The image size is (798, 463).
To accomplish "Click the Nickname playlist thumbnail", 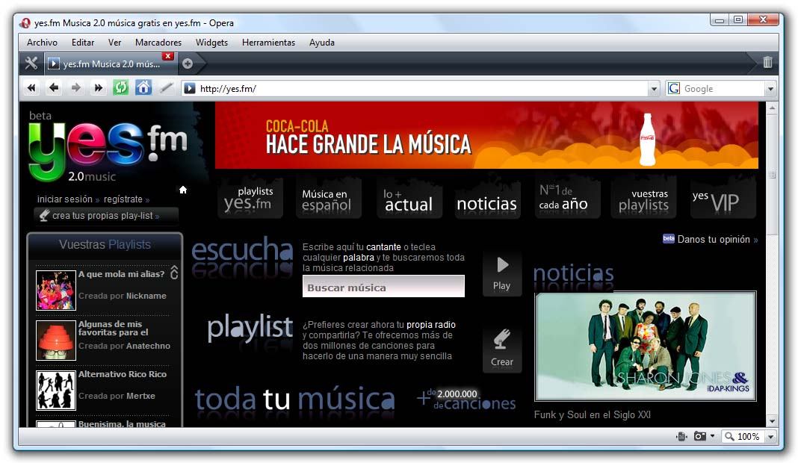I will [x=56, y=290].
